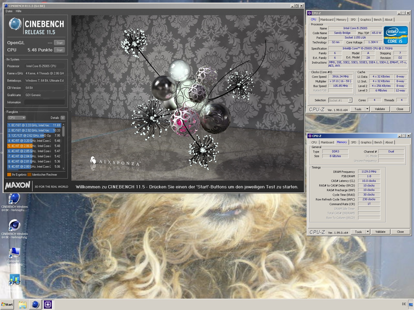The image size is (414, 310).
Task: Open the Socket #1 selection dropdown
Action: click(340, 100)
